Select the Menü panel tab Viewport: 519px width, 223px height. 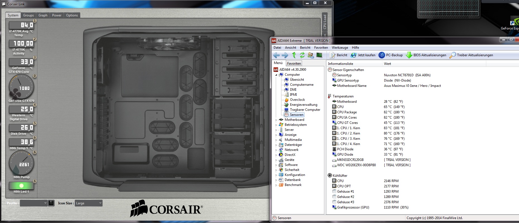click(x=278, y=63)
